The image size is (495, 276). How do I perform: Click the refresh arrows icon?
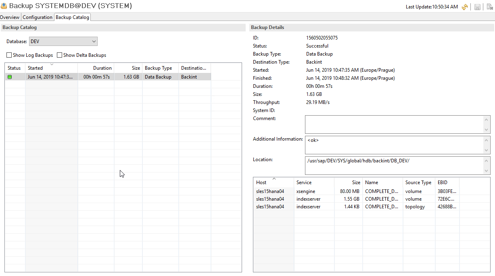click(x=465, y=7)
